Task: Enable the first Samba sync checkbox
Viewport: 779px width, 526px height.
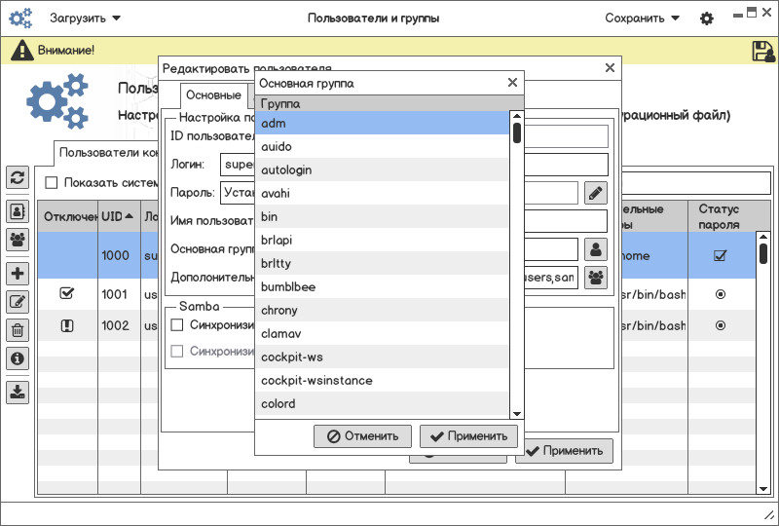Action: (177, 324)
